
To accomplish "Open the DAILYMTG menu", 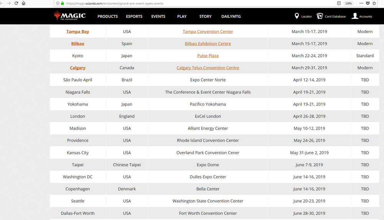I will [231, 16].
